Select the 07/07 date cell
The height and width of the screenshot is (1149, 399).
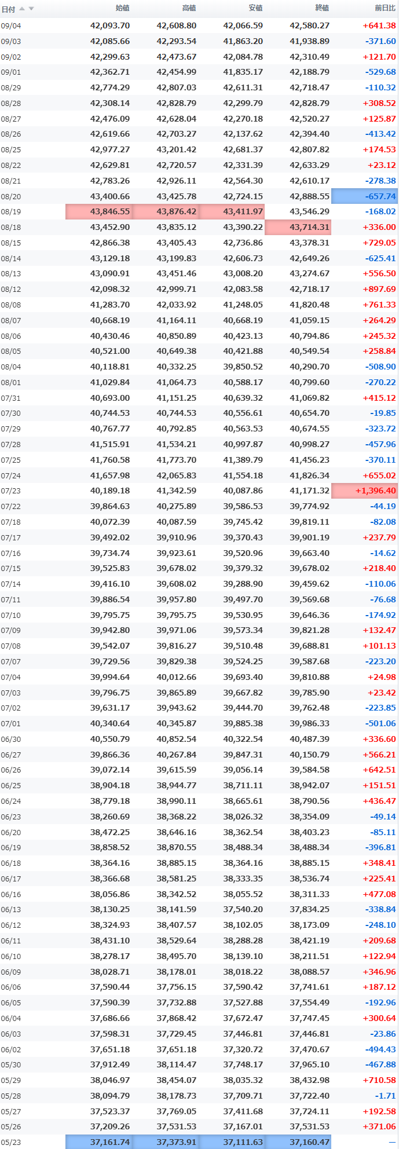click(11, 662)
